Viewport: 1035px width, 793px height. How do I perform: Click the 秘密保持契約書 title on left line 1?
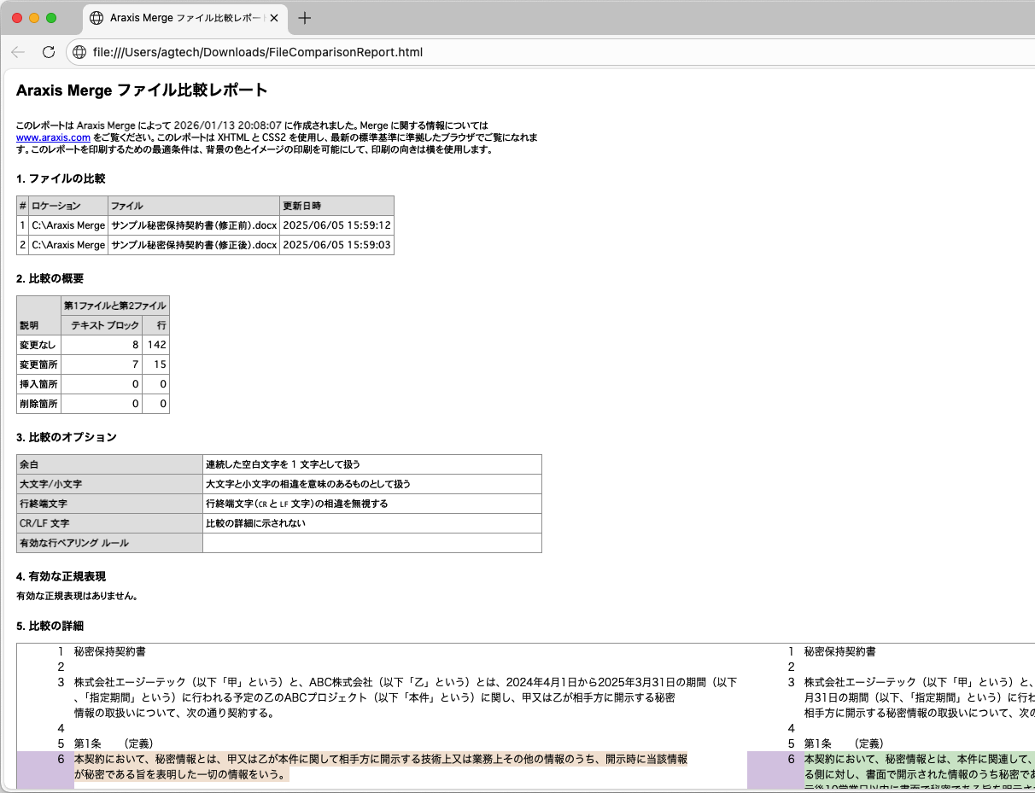(109, 651)
